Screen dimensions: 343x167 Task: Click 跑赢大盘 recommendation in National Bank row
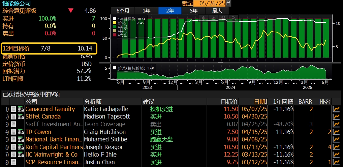tap(162, 139)
